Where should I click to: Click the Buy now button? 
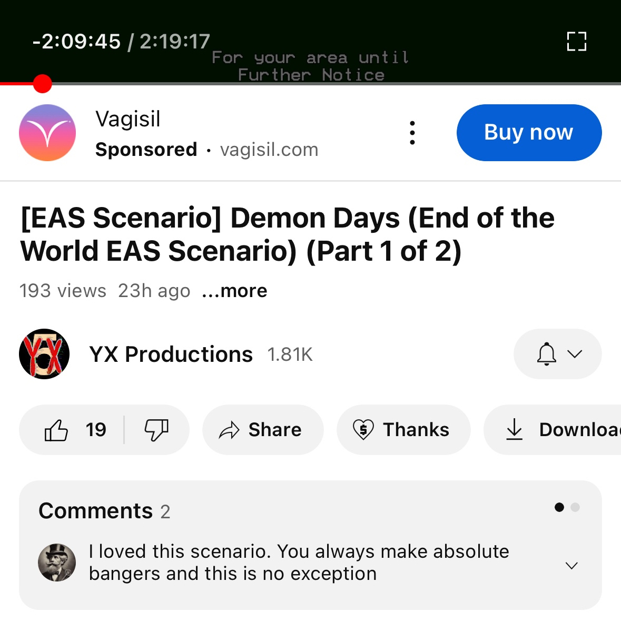click(x=529, y=133)
